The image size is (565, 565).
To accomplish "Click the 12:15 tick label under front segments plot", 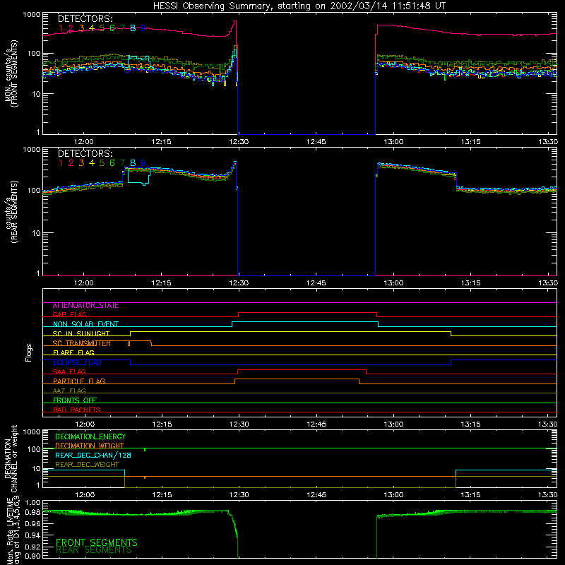I will click(162, 142).
